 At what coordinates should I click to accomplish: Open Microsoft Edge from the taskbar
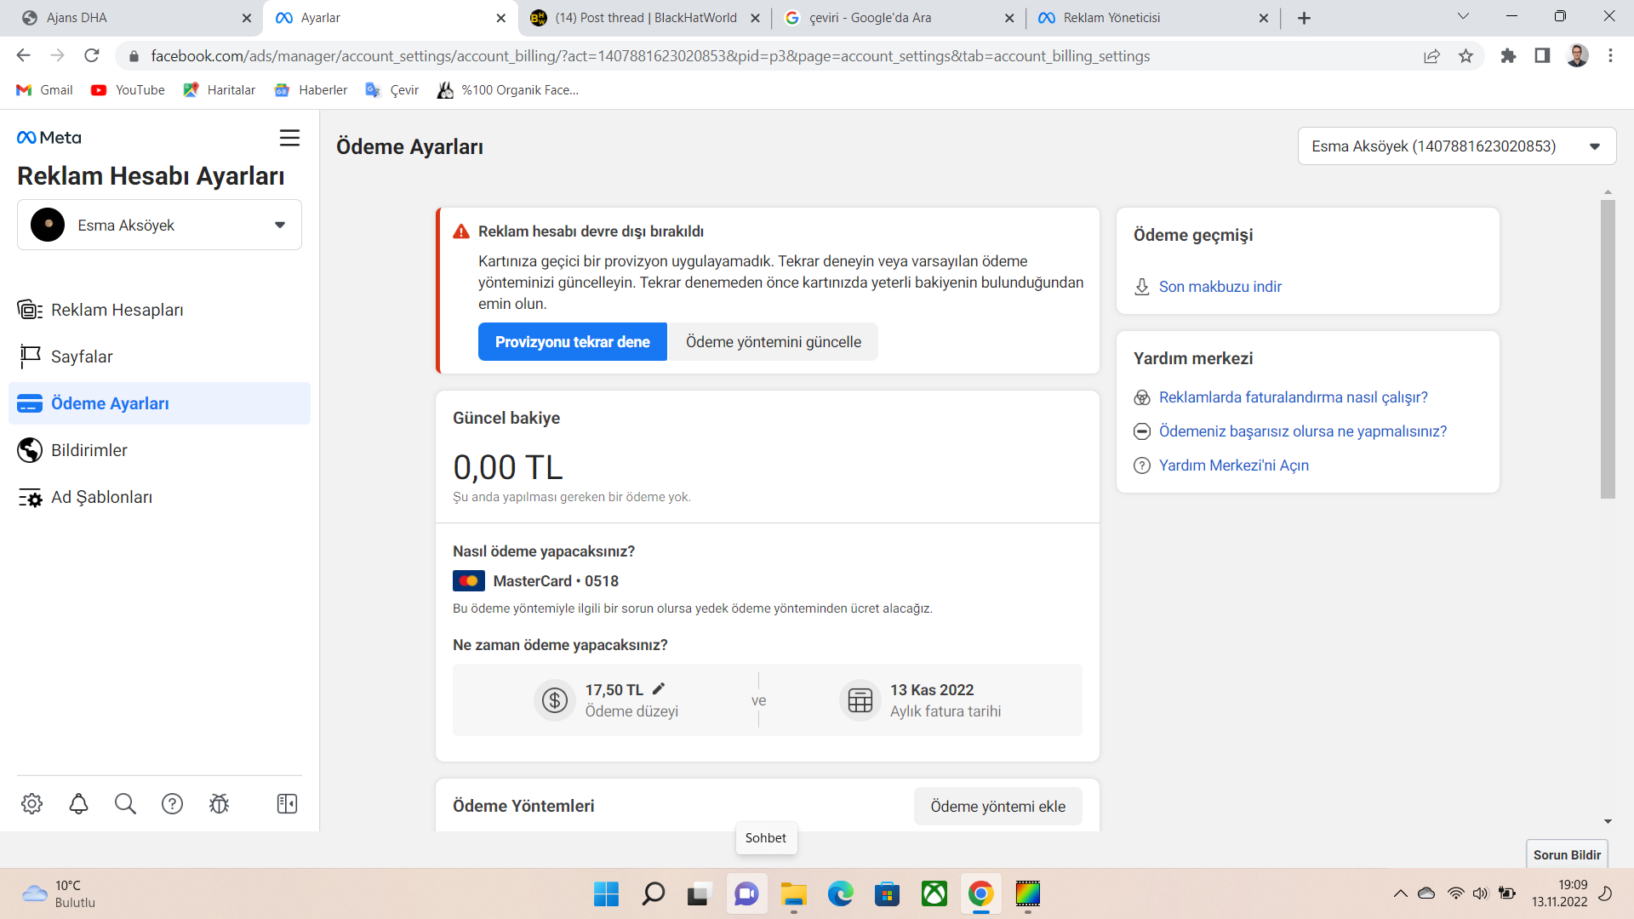point(840,894)
